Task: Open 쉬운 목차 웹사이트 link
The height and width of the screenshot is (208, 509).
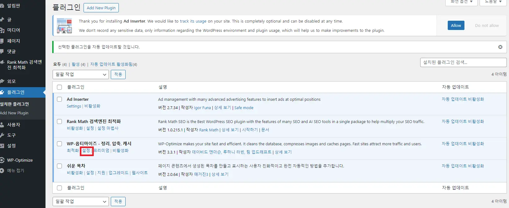Action: (x=140, y=173)
